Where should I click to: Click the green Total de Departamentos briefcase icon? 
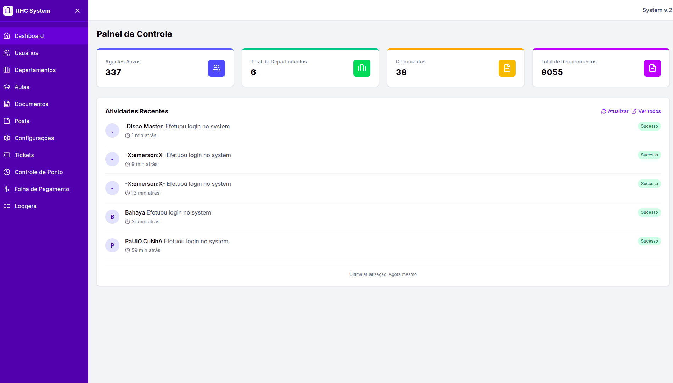361,68
